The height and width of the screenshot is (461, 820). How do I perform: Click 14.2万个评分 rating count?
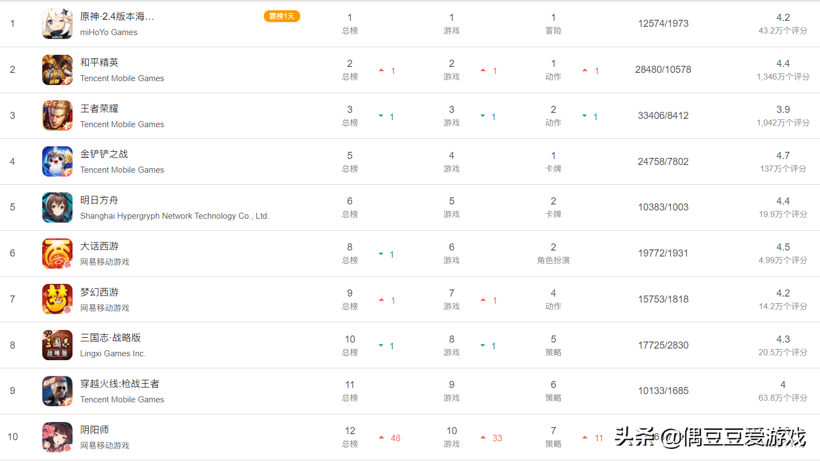(x=783, y=306)
